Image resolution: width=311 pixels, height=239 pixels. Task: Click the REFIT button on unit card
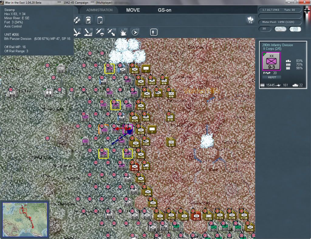[272, 77]
